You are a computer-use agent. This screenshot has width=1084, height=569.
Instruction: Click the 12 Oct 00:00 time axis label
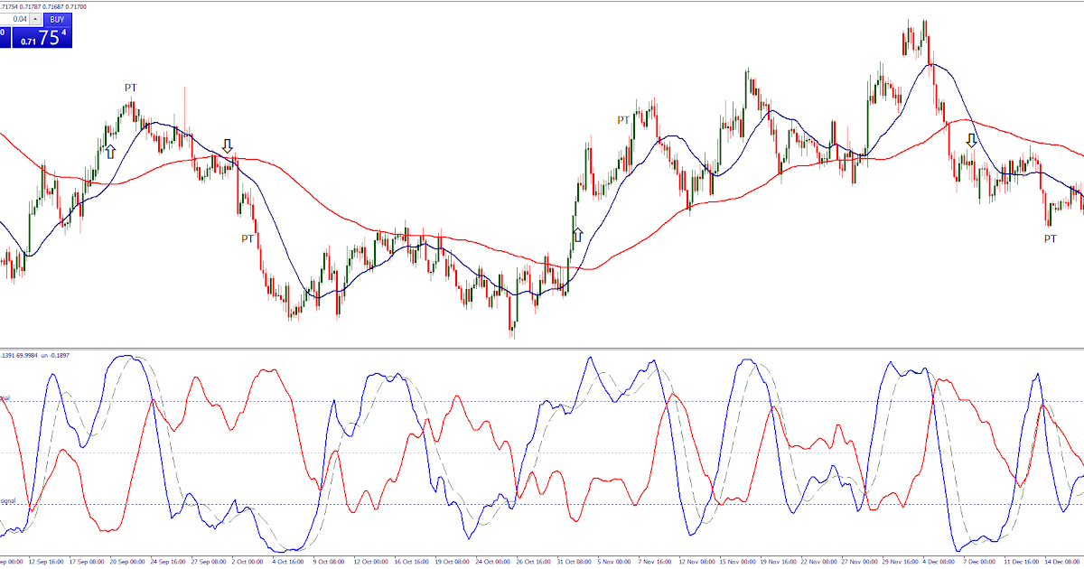[371, 562]
